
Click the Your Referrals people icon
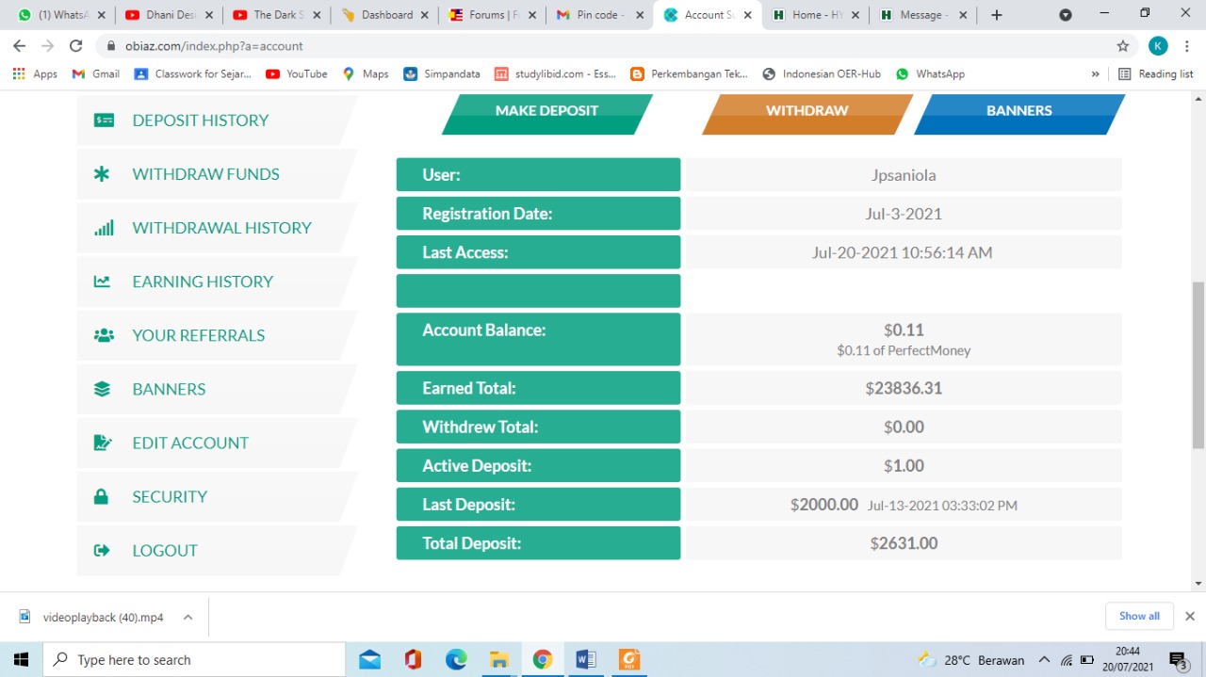104,335
